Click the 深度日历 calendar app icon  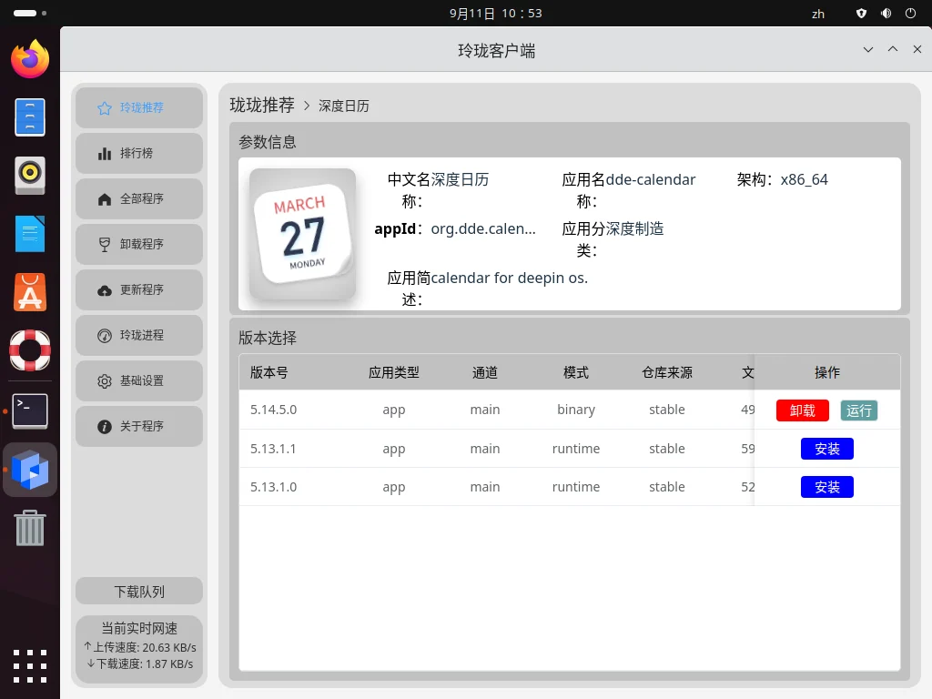point(302,234)
